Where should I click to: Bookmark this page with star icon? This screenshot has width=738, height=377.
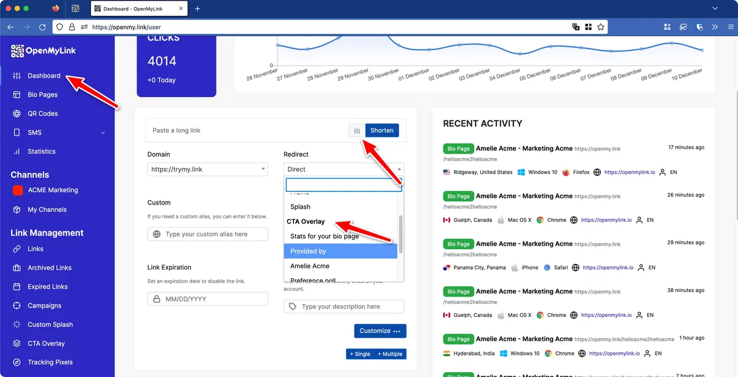click(x=601, y=27)
